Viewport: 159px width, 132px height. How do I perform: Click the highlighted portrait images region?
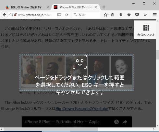tap(77, 73)
